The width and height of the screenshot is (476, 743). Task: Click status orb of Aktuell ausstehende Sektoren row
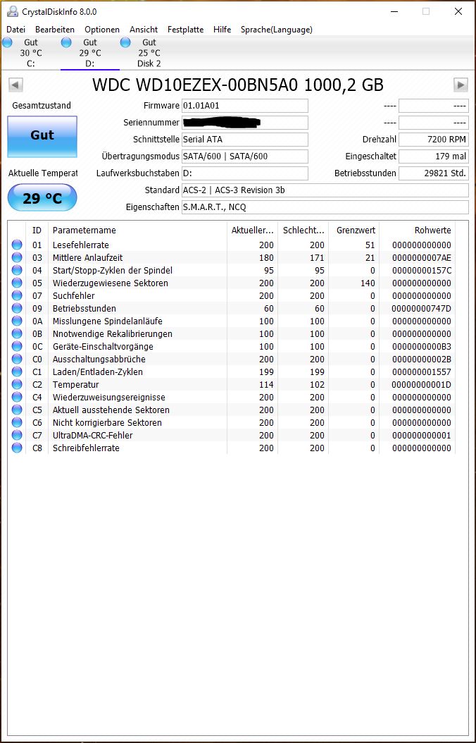(17, 410)
